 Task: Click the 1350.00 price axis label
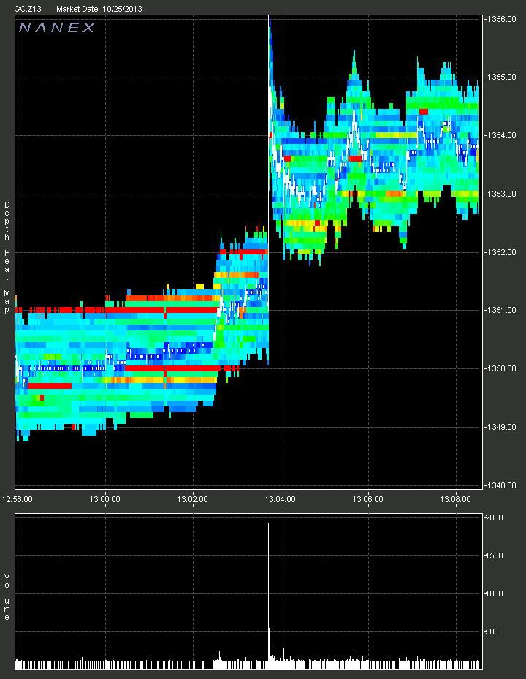[501, 368]
